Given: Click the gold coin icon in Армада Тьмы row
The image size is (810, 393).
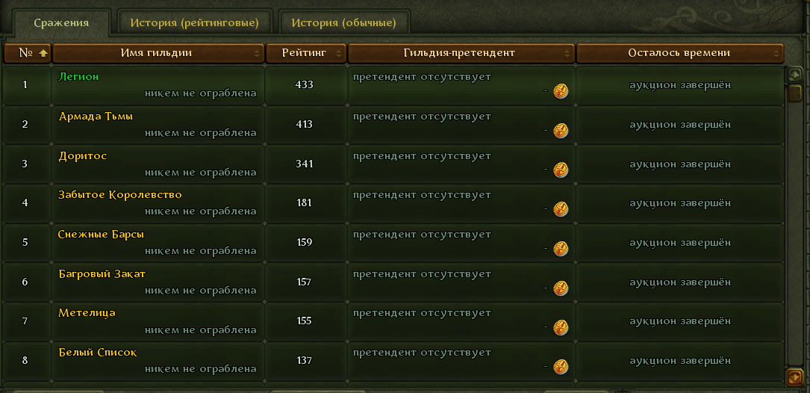Looking at the screenshot, I should (x=561, y=131).
